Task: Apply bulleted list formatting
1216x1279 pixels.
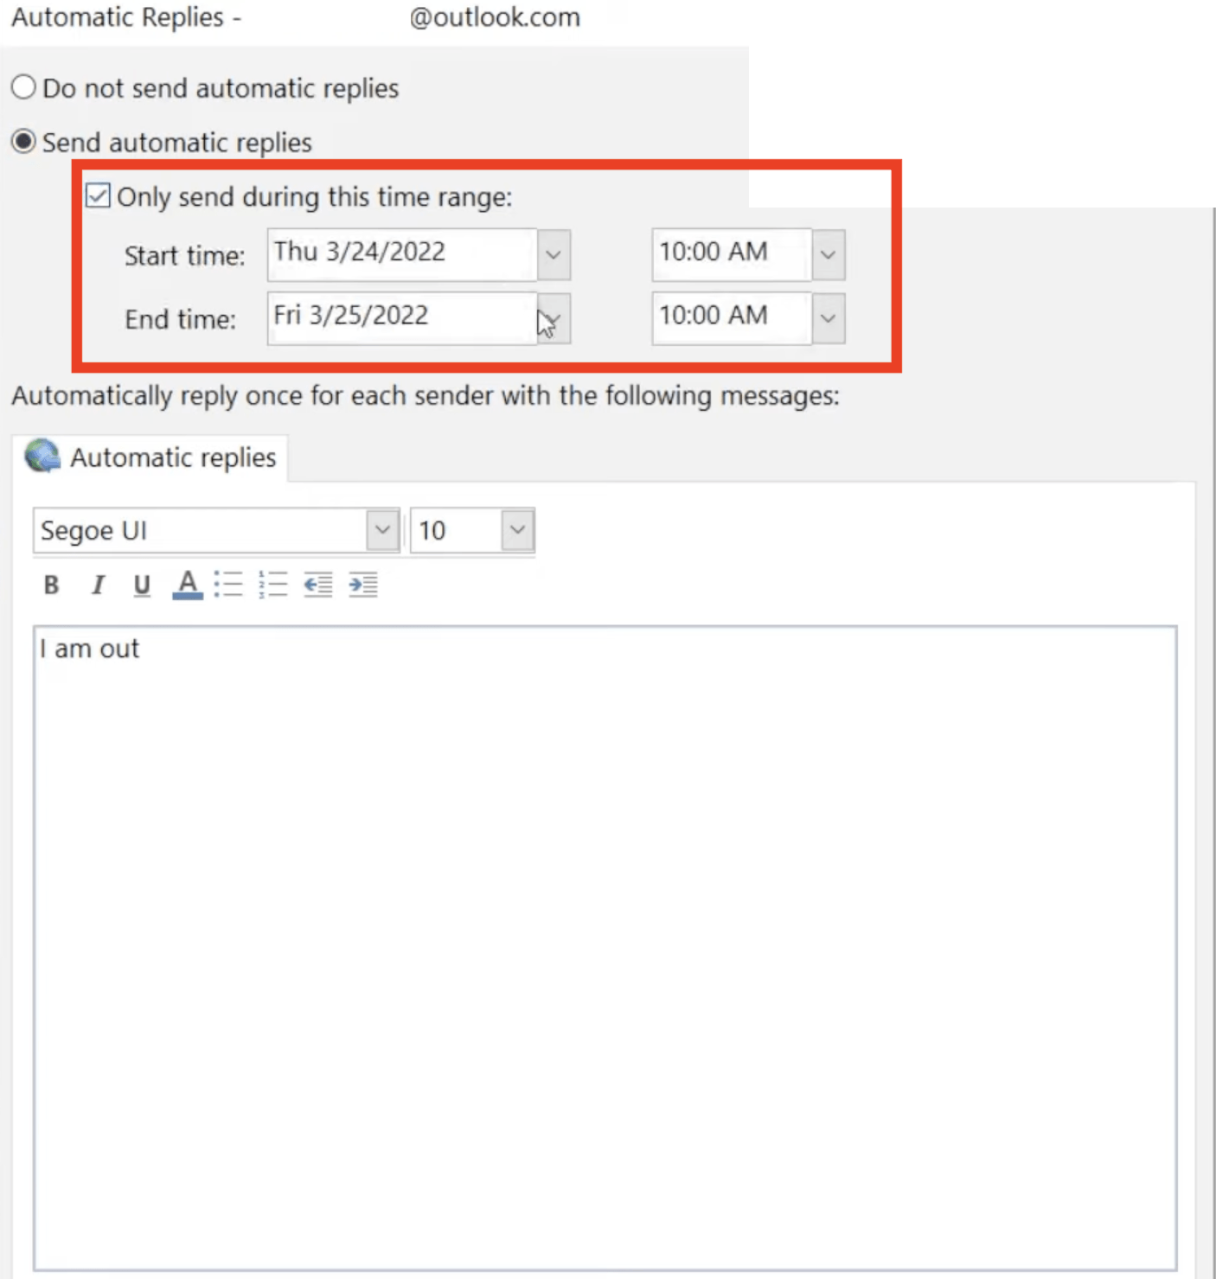Action: point(228,585)
